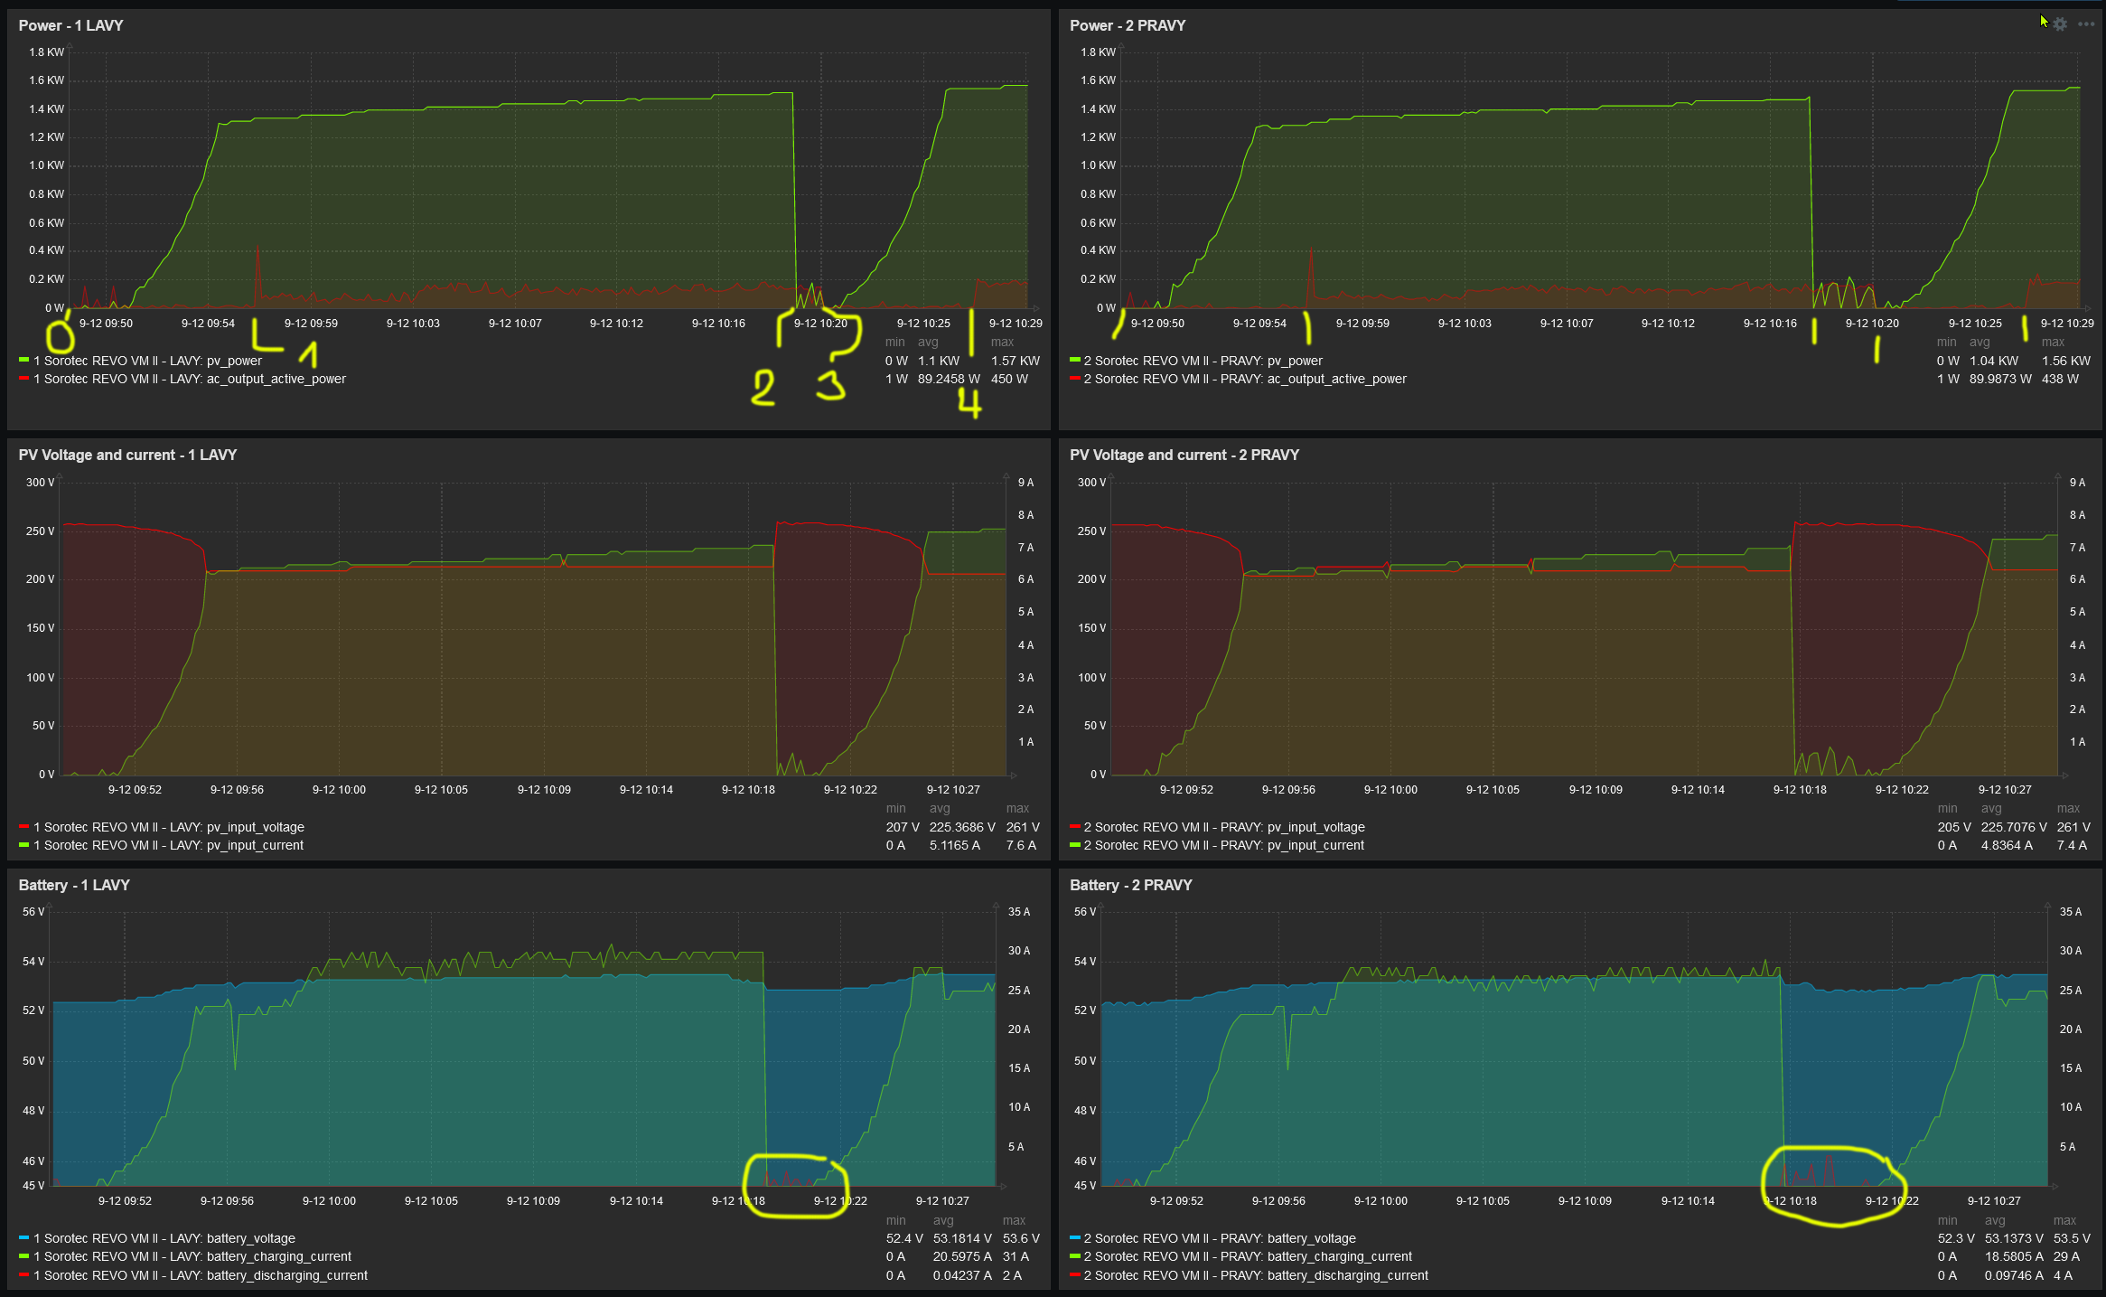Toggle LAVY pv_power series legend label
Screen dimensions: 2106x1297
click(147, 361)
